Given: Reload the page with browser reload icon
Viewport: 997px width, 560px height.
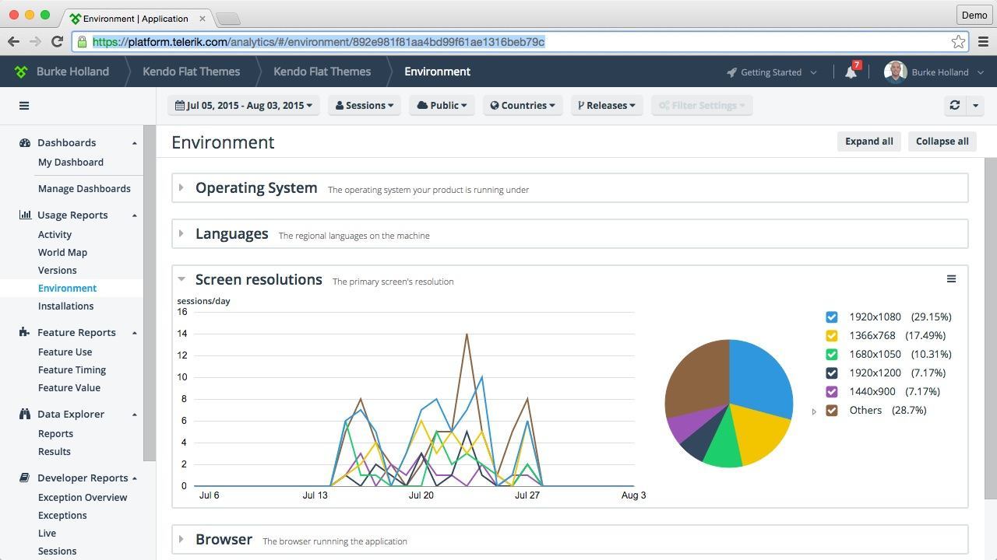Looking at the screenshot, I should click(x=57, y=41).
